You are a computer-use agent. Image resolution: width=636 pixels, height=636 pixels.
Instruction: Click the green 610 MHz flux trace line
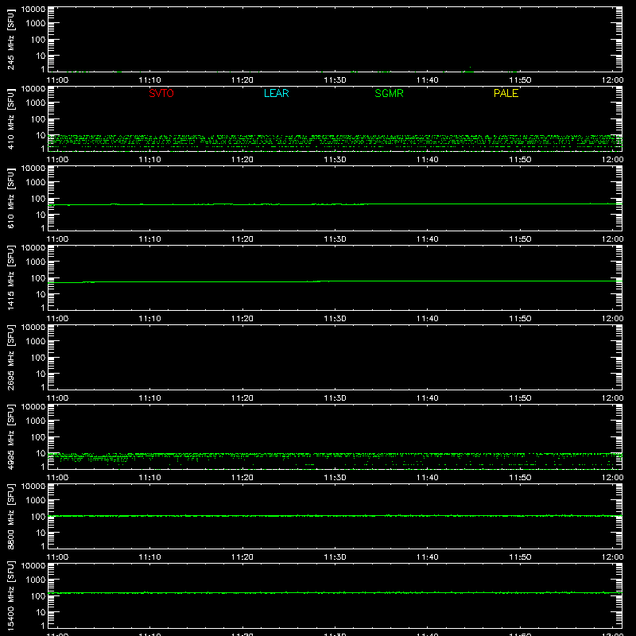(335, 204)
